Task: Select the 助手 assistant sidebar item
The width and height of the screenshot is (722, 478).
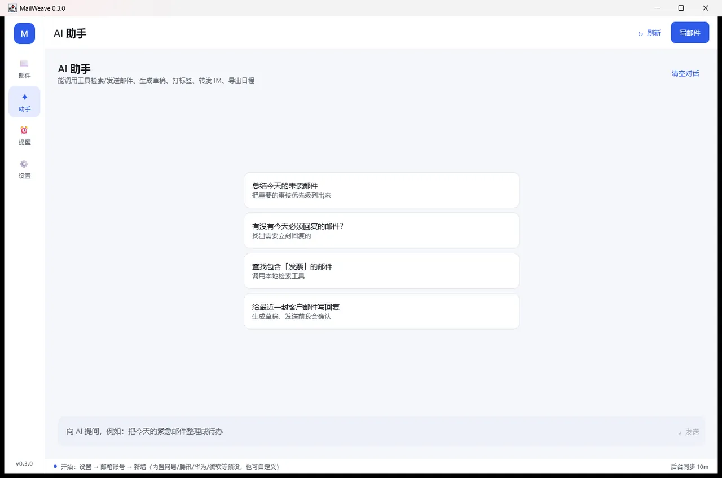Action: point(24,102)
